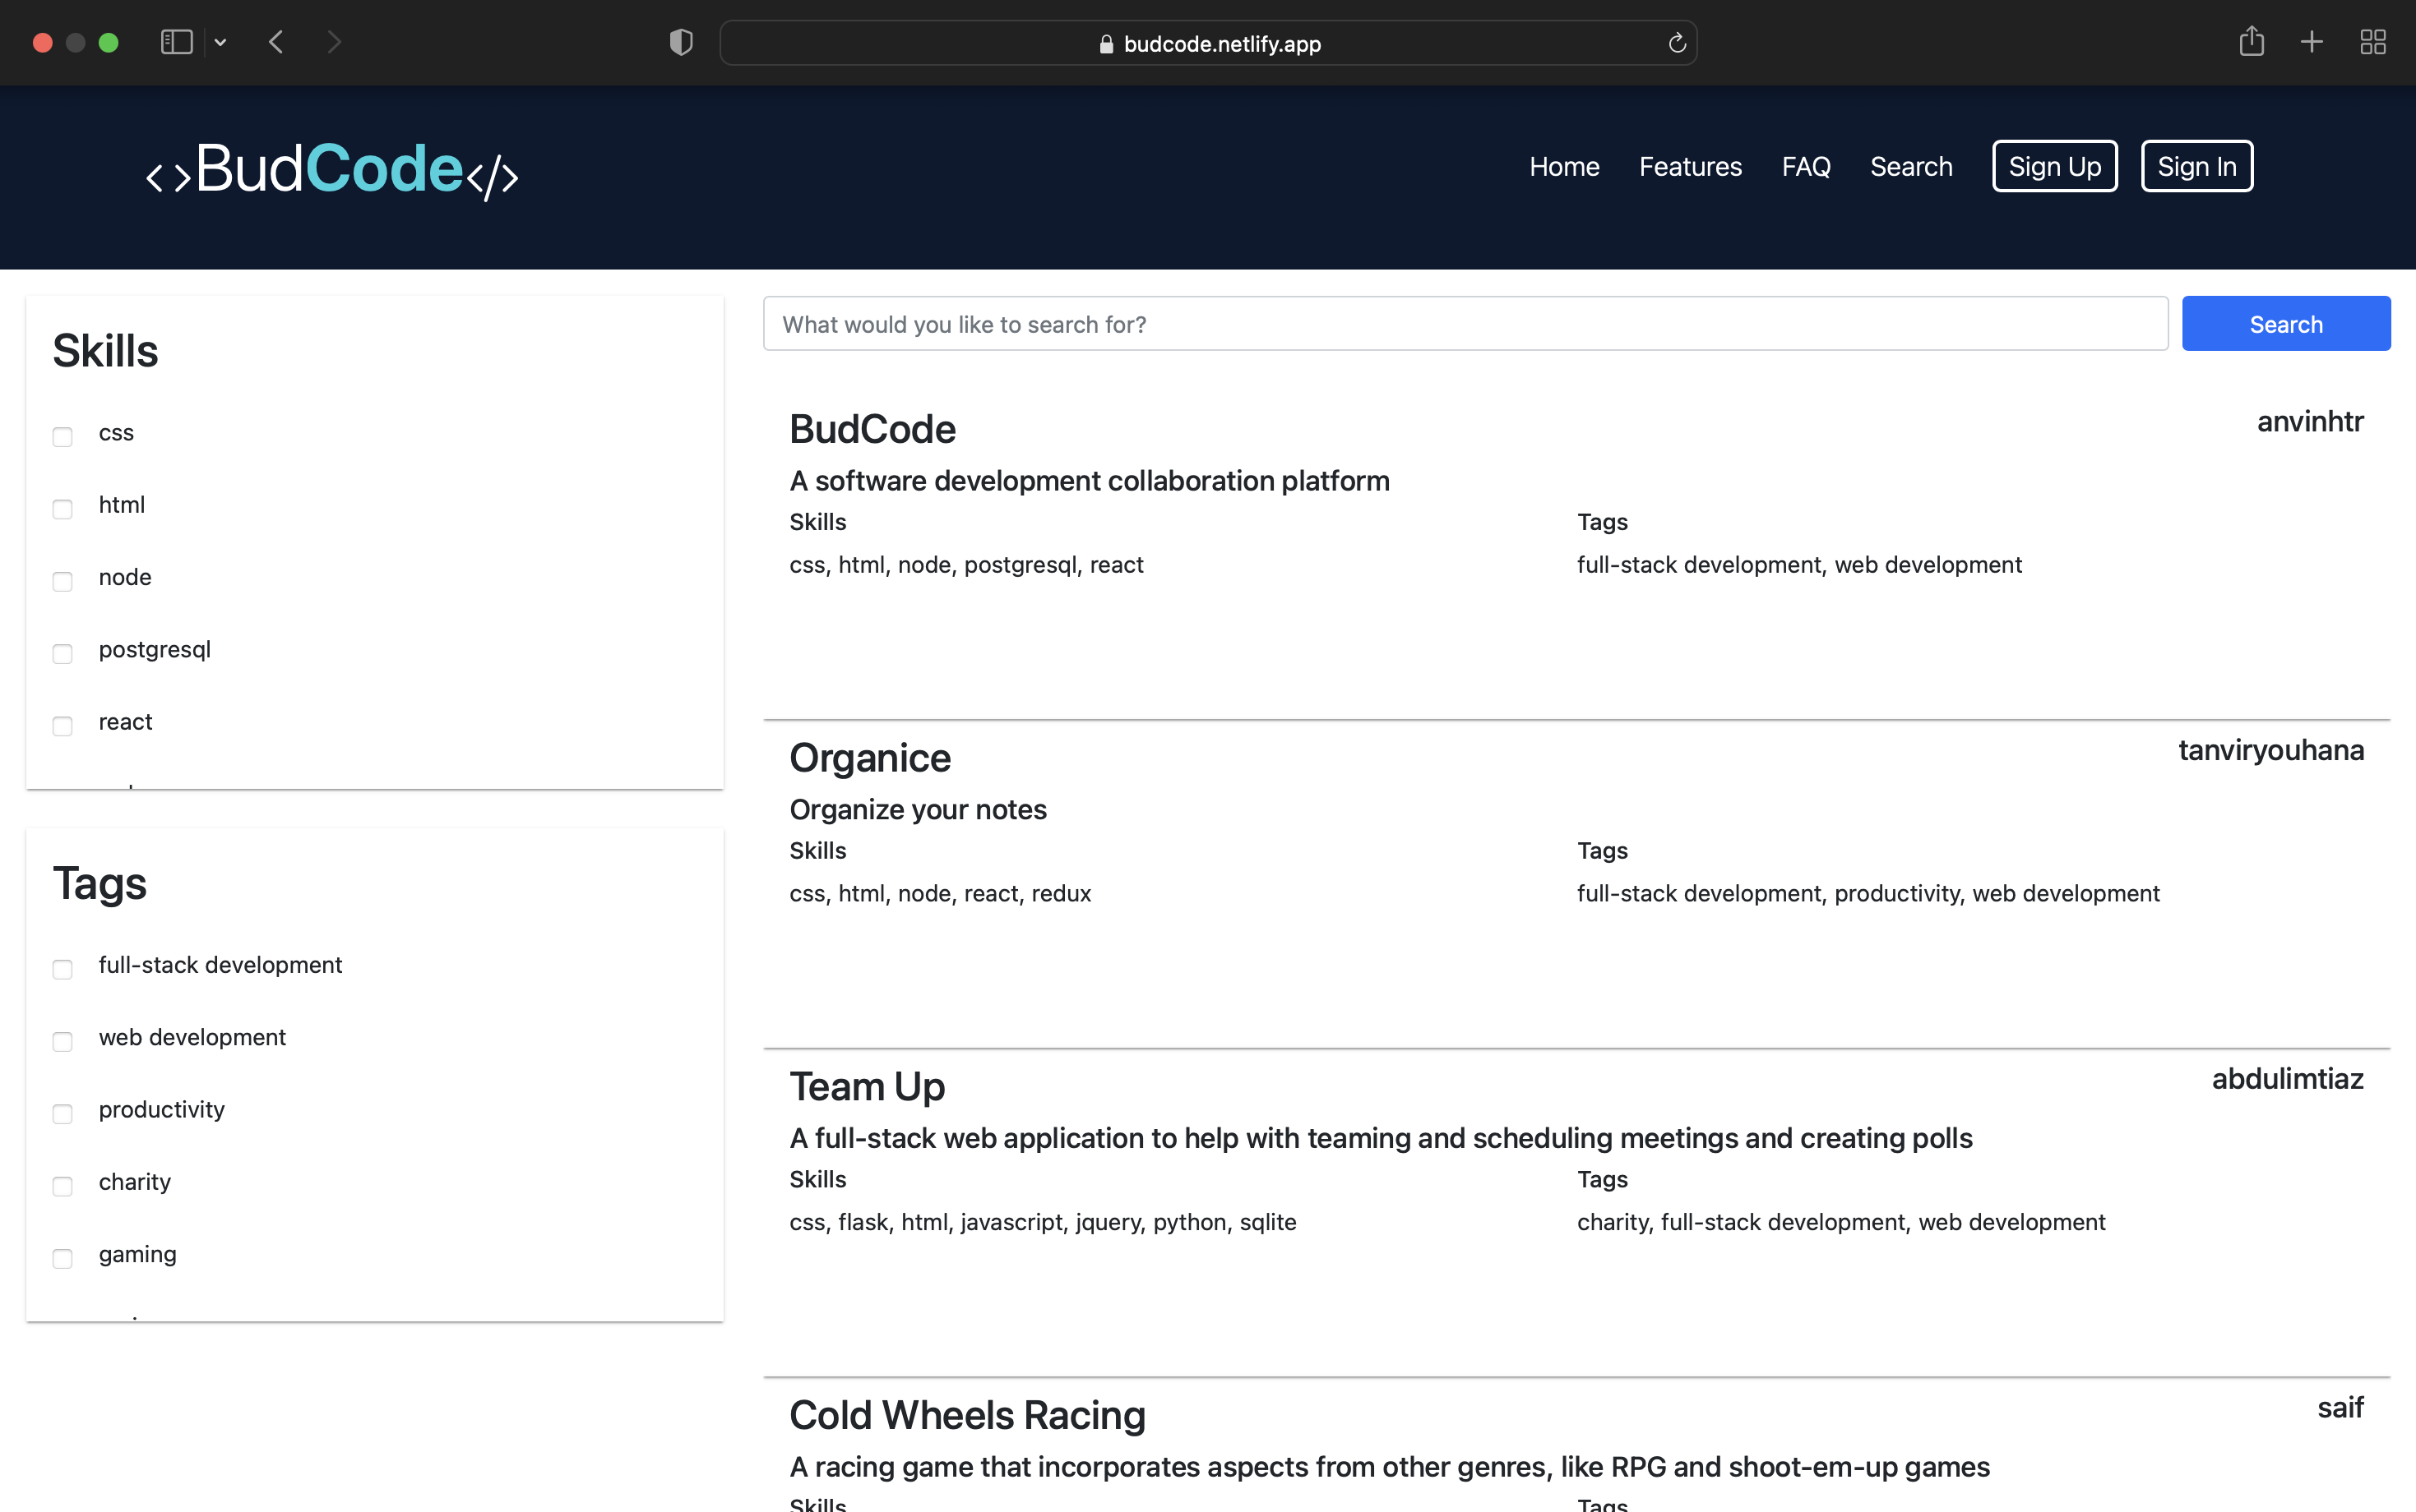Click the Safari sidebar toggle icon
The image size is (2416, 1512).
click(176, 42)
